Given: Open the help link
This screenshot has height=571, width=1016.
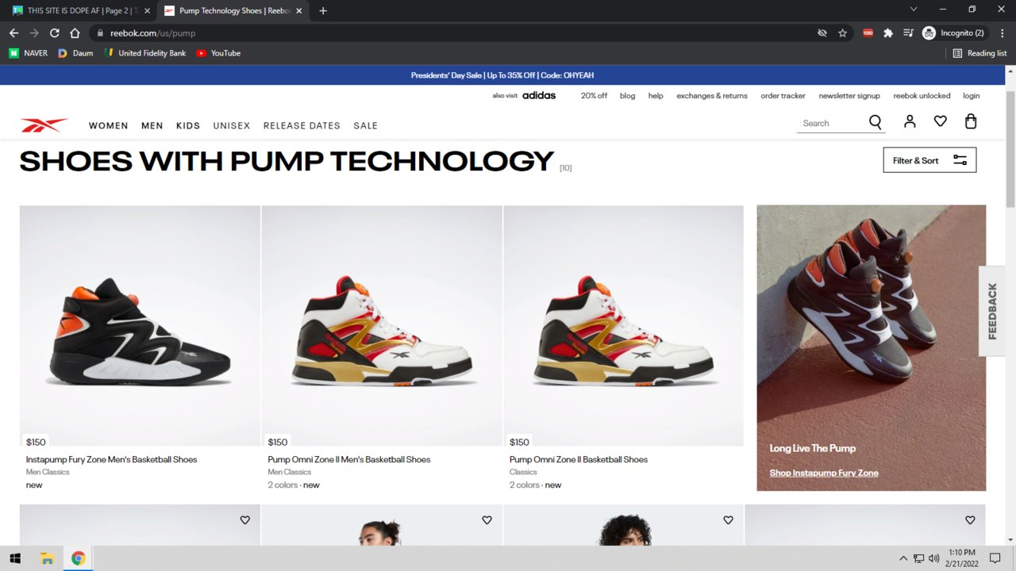Looking at the screenshot, I should click(656, 95).
